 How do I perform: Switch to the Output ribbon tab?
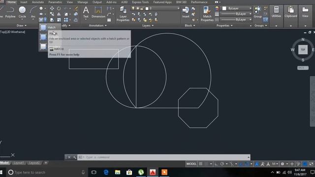[x=97, y=2]
